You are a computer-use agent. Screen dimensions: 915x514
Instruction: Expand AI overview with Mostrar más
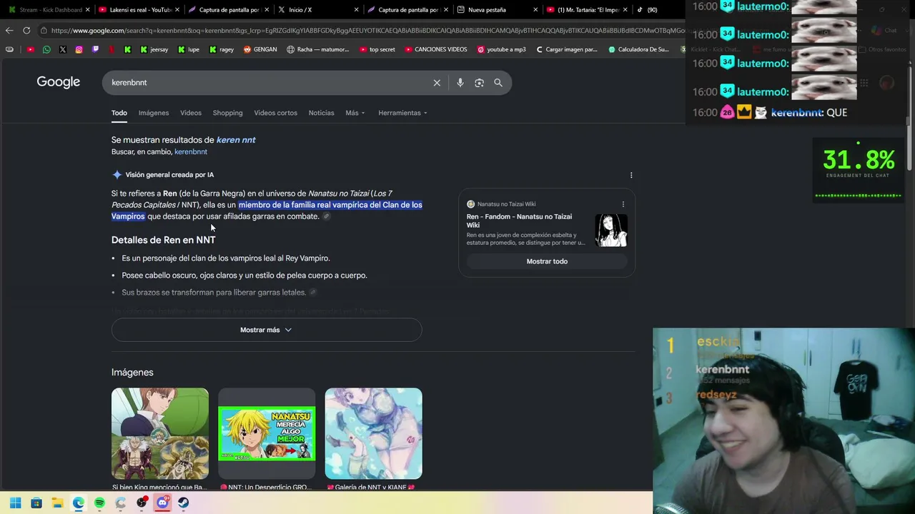(x=267, y=330)
